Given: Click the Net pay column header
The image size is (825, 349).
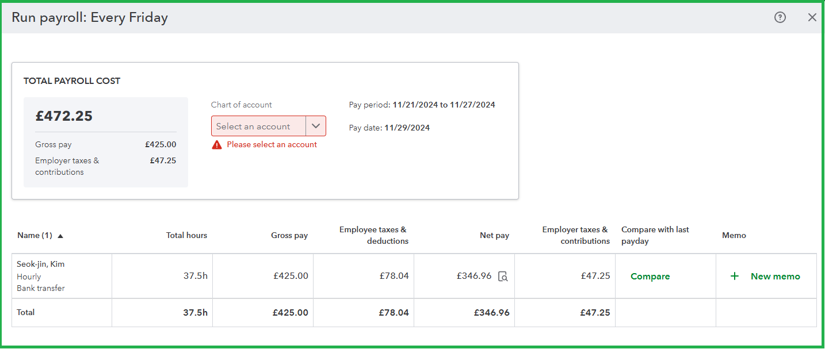Looking at the screenshot, I should (494, 235).
